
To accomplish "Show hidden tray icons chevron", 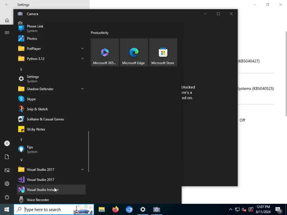I will pyautogui.click(x=231, y=209).
